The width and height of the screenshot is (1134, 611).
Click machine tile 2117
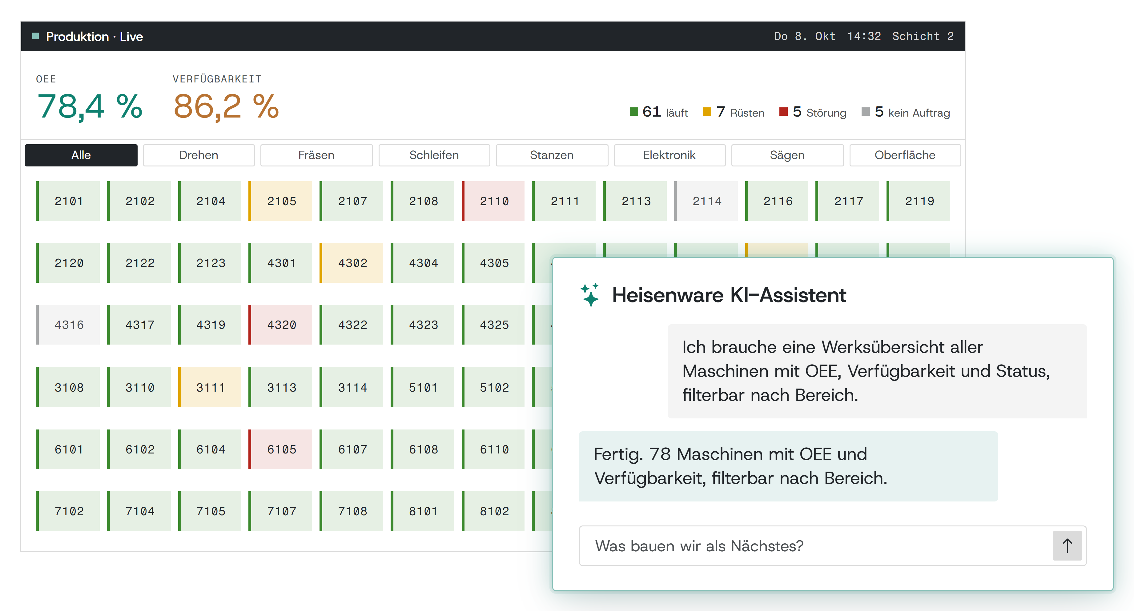tap(847, 201)
